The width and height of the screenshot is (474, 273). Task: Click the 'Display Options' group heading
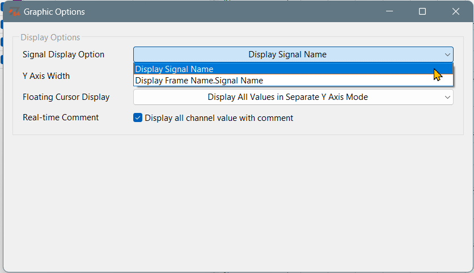tap(50, 37)
